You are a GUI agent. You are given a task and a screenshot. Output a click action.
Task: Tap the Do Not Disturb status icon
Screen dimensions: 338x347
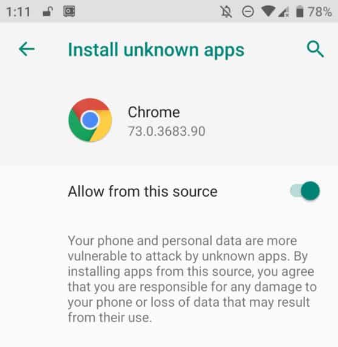248,12
